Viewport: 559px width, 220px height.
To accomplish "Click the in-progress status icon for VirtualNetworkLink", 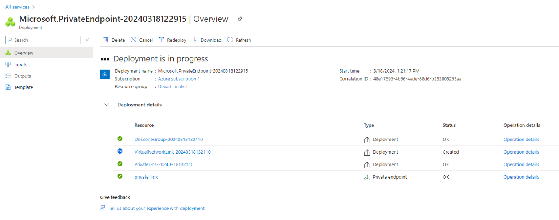I will click(x=120, y=151).
